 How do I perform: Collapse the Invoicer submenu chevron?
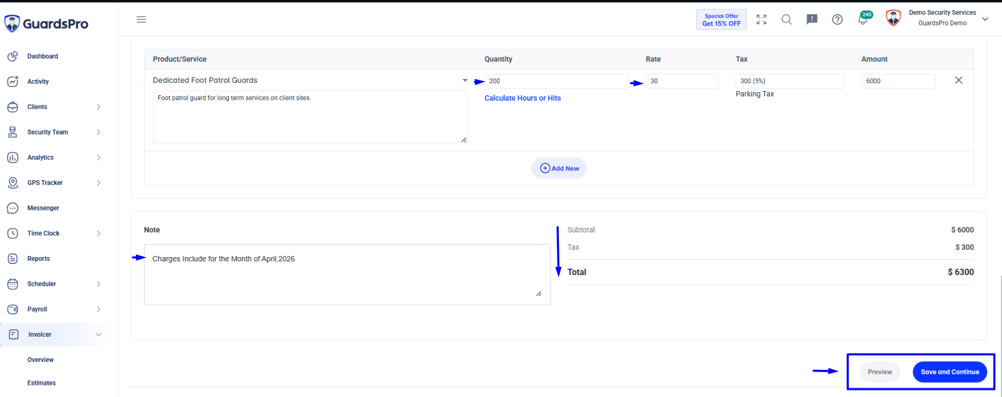(98, 334)
